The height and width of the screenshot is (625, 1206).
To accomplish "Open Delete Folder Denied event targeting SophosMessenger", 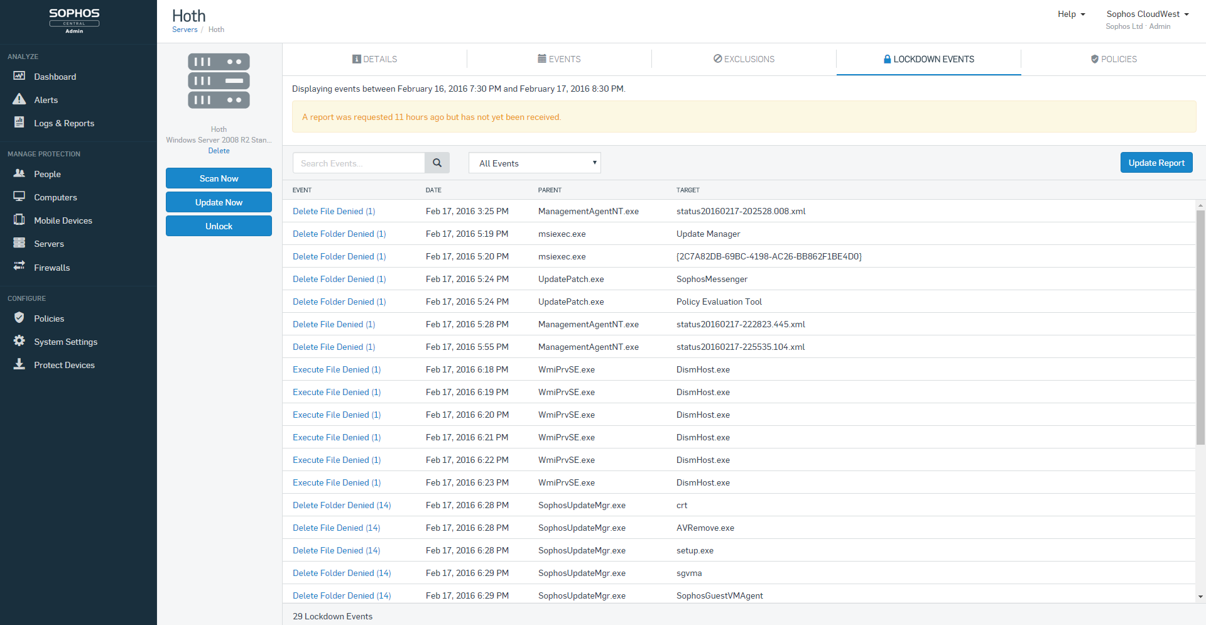I will pyautogui.click(x=339, y=279).
